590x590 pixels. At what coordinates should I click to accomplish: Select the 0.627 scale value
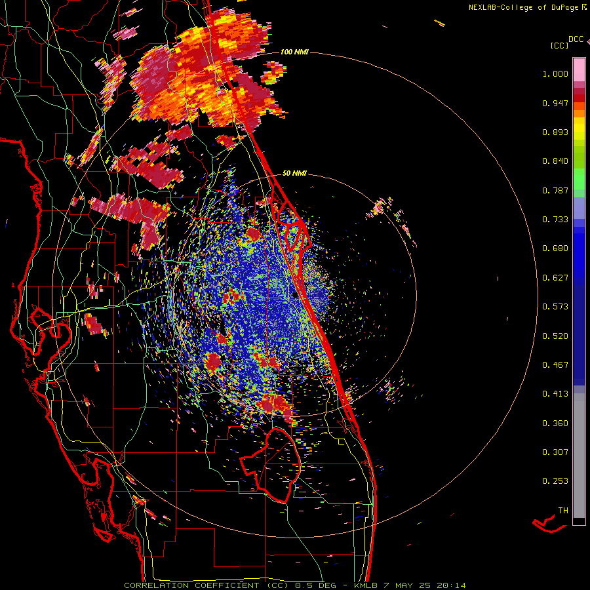click(x=555, y=278)
